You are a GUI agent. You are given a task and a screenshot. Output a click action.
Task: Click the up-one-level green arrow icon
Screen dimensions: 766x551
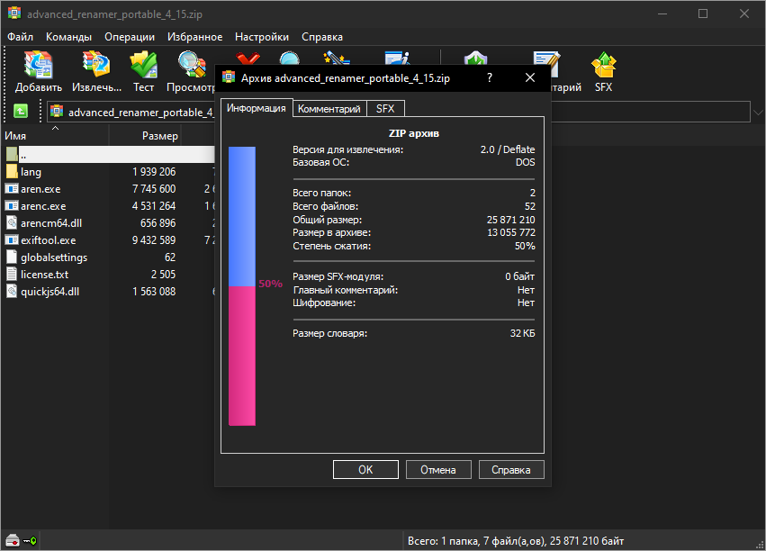(21, 112)
